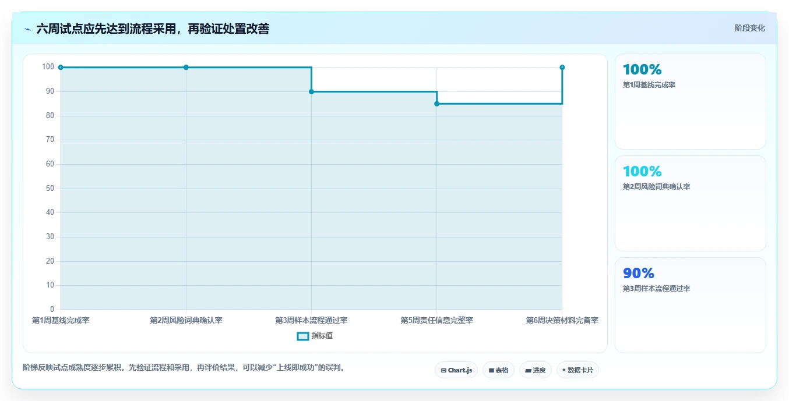Click the card caption 第2周风险词典确认率
789x401 pixels.
656,187
